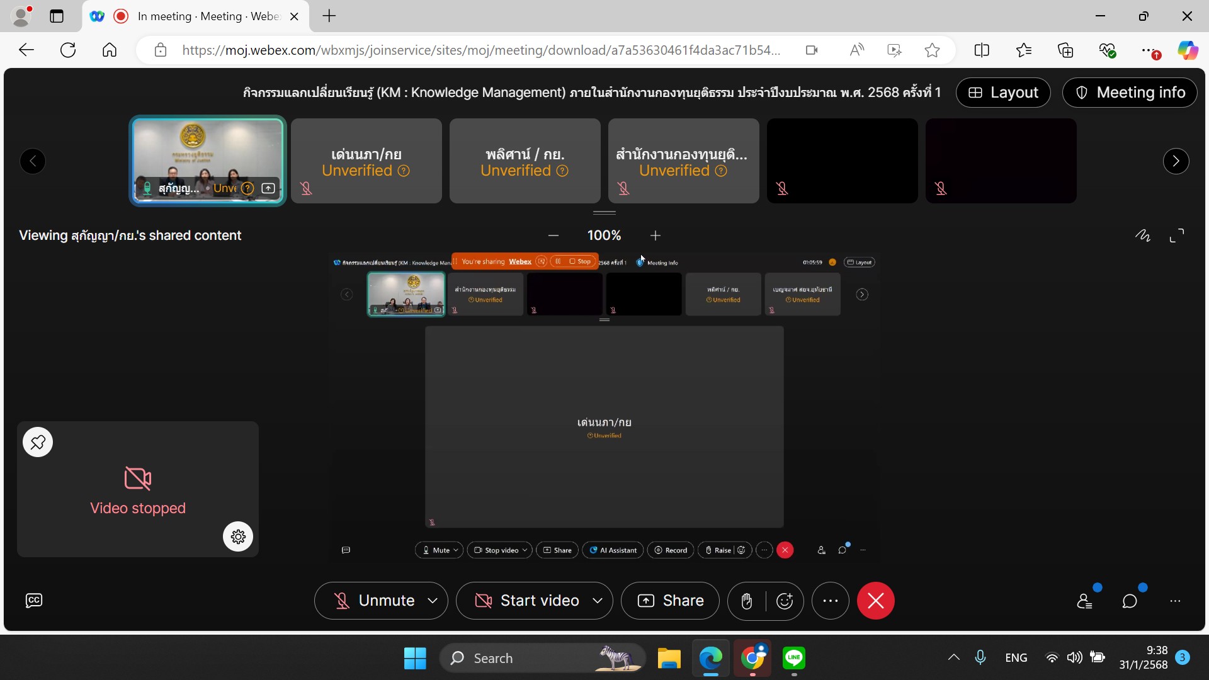The width and height of the screenshot is (1209, 680).
Task: Open LINE app from taskbar
Action: point(794,658)
